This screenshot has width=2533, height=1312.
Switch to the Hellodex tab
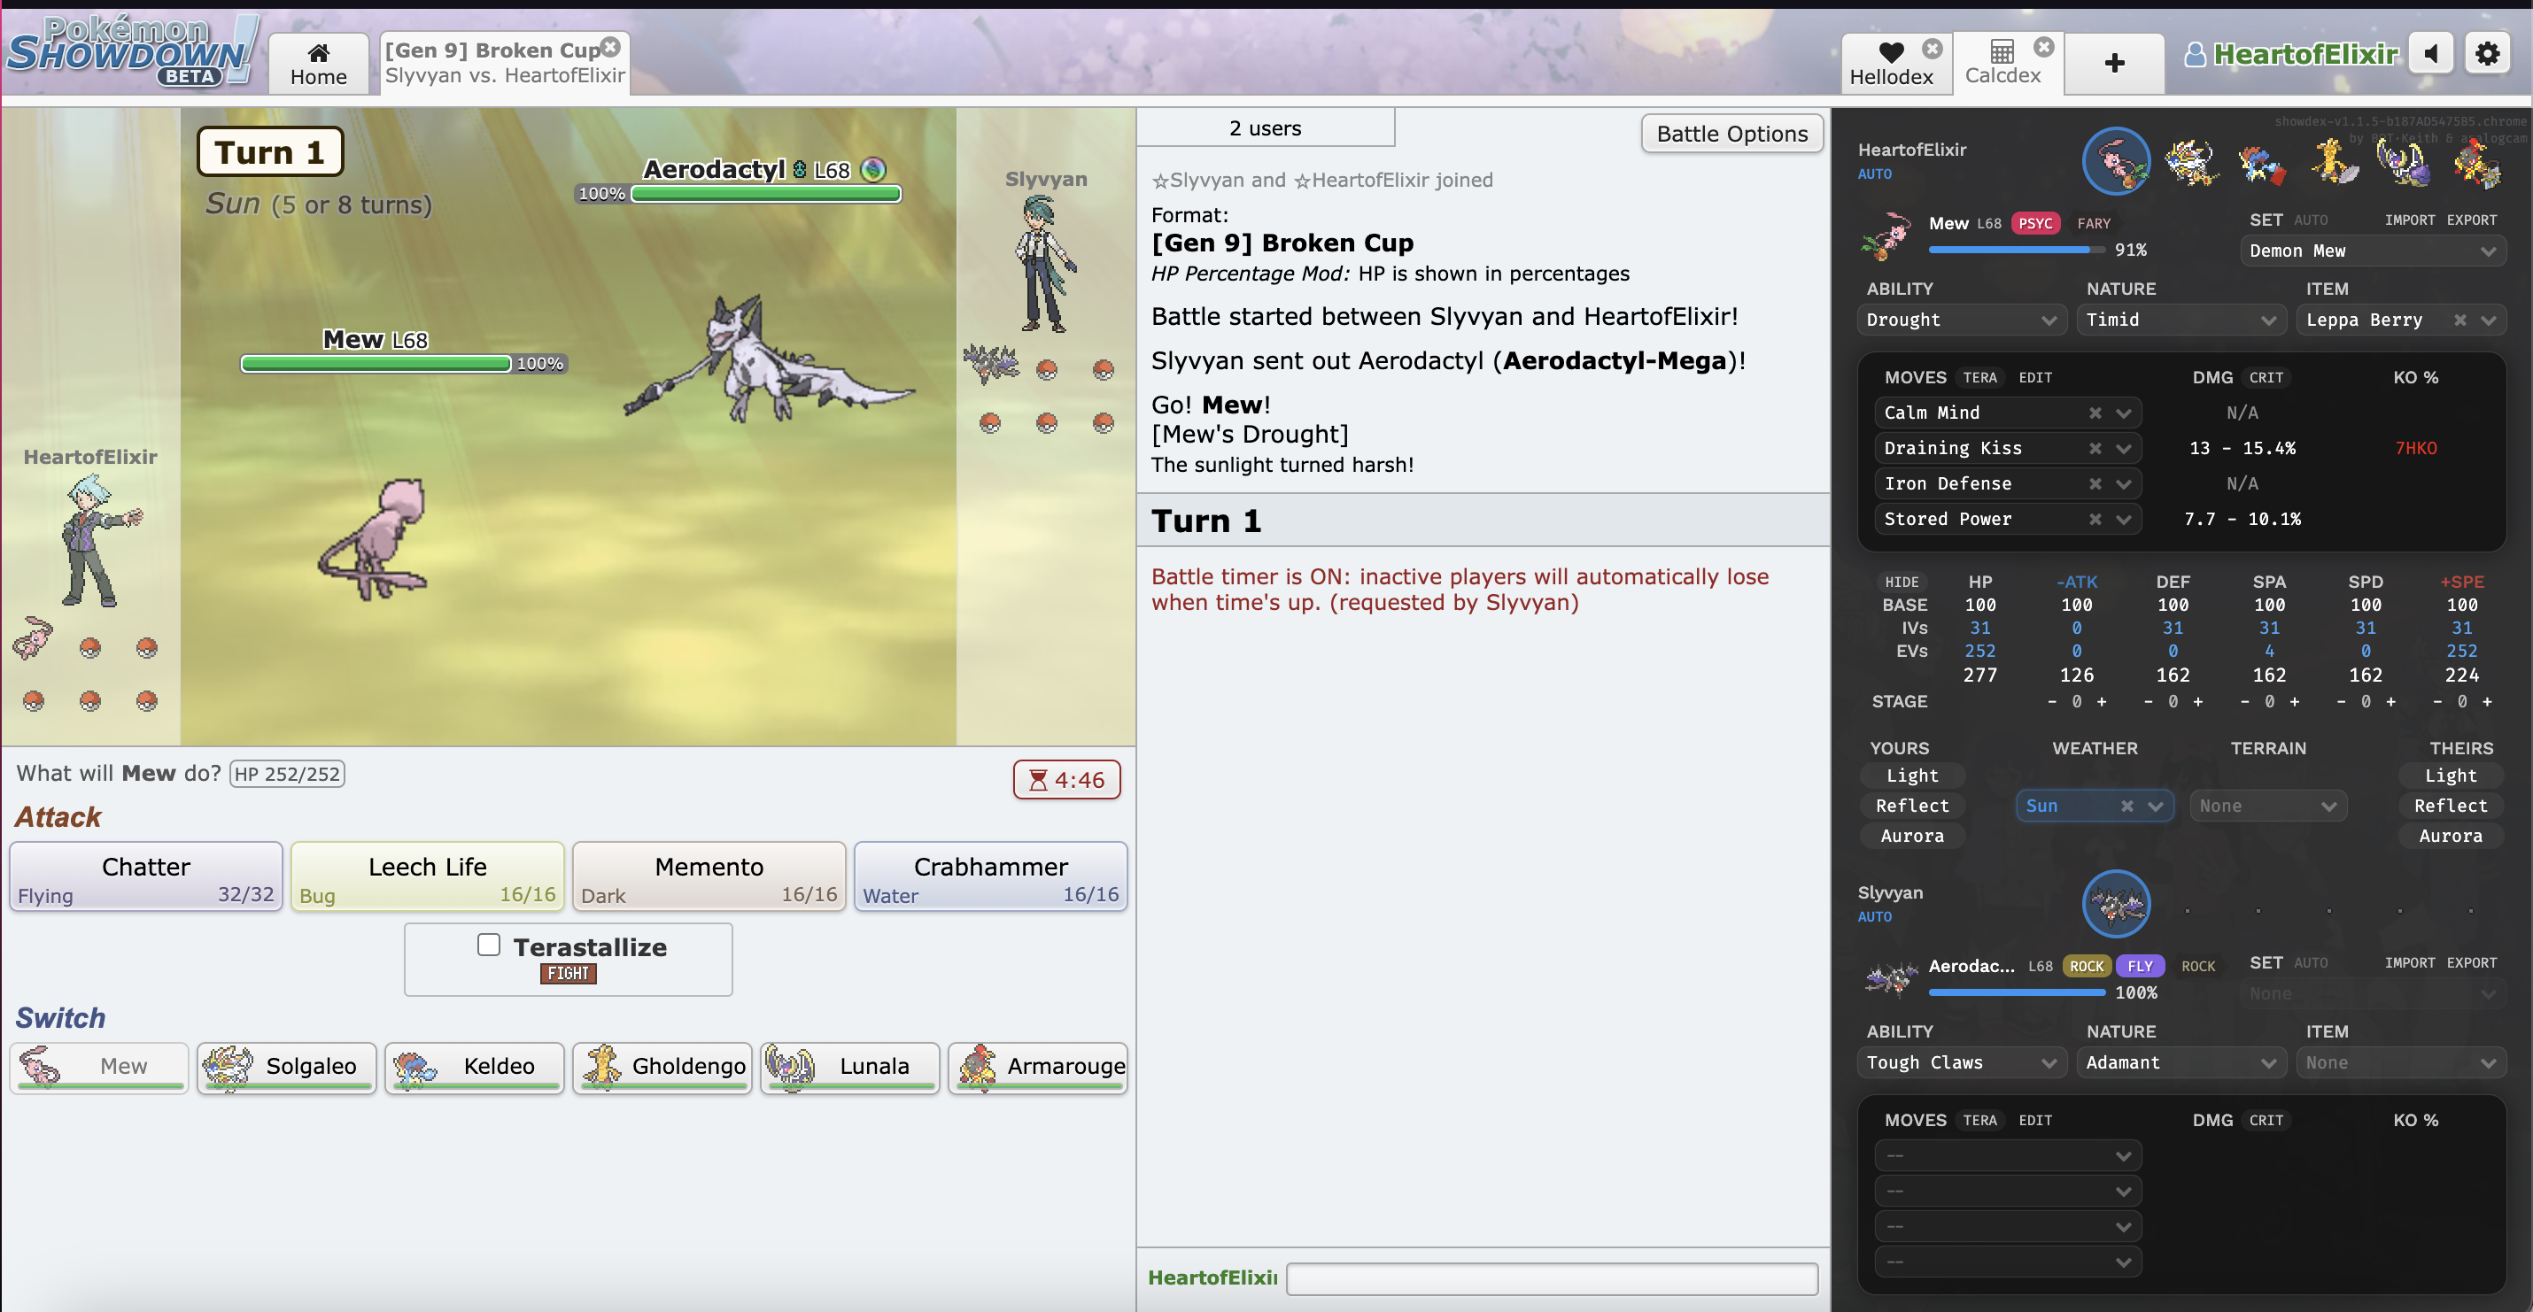[x=1890, y=64]
